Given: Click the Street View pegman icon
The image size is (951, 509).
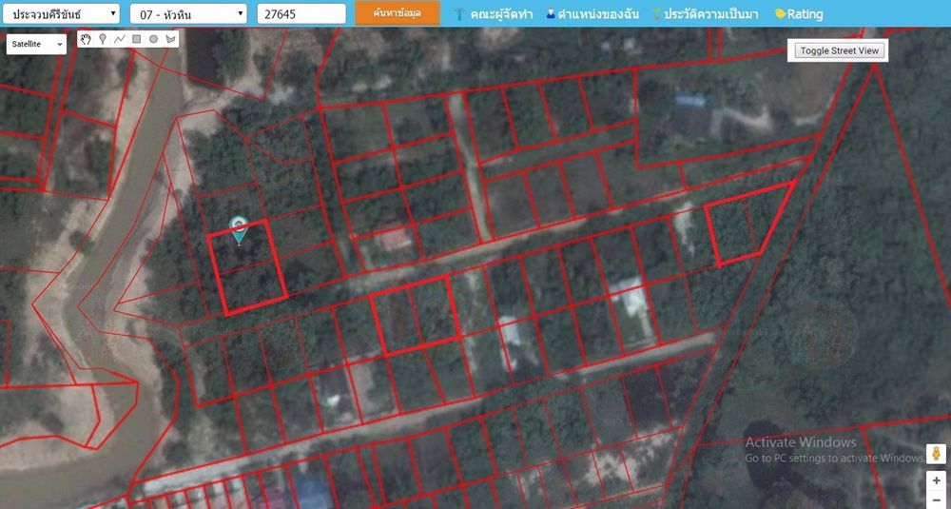Looking at the screenshot, I should coord(936,454).
